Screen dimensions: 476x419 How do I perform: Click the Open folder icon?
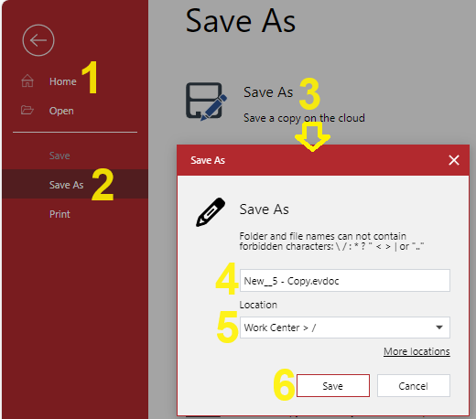click(x=27, y=110)
